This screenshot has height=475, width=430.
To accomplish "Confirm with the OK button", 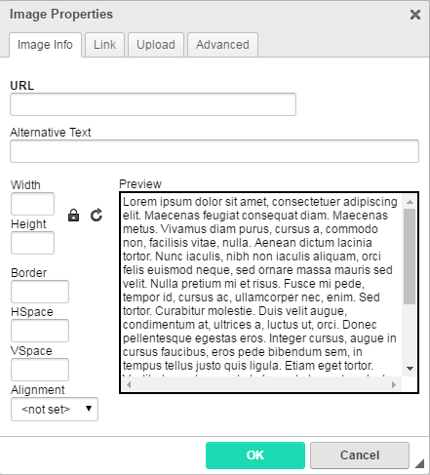I will pos(255,455).
